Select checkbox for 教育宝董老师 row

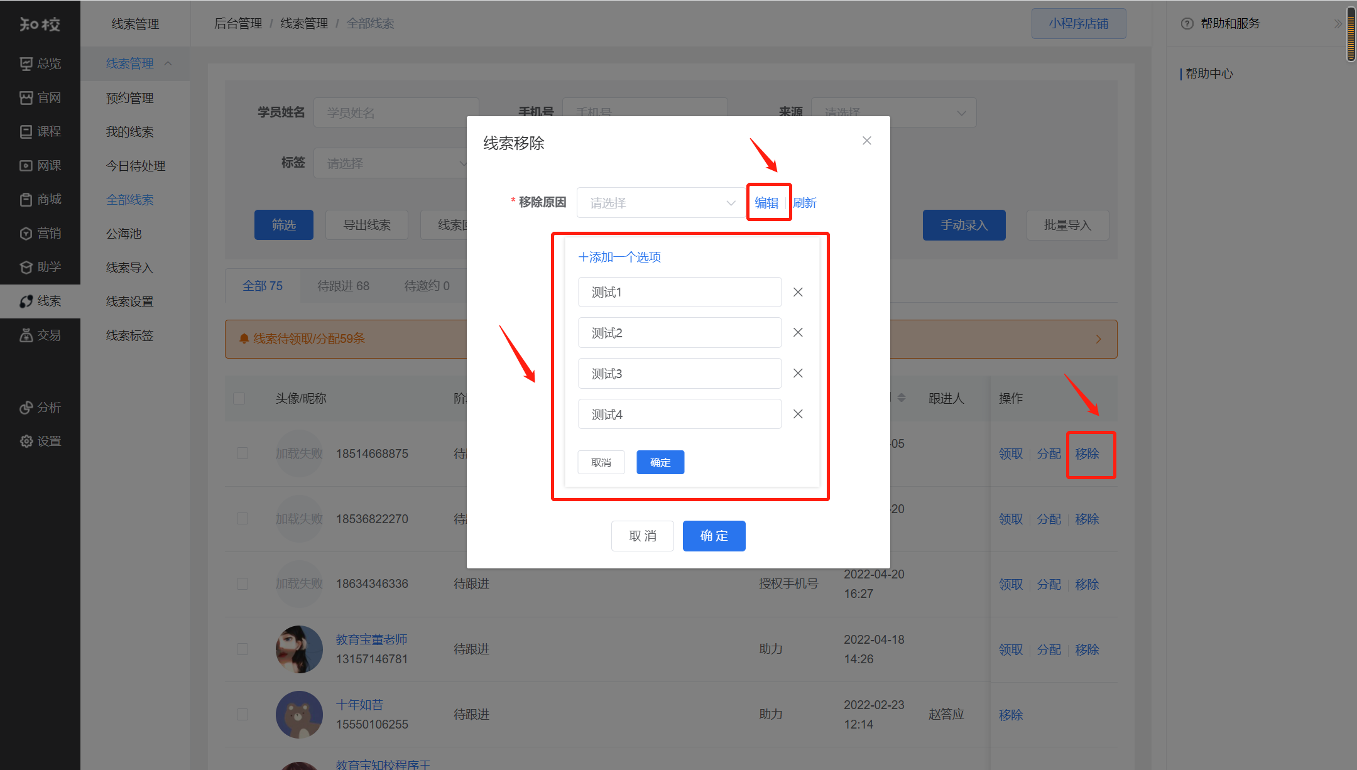pyautogui.click(x=243, y=649)
